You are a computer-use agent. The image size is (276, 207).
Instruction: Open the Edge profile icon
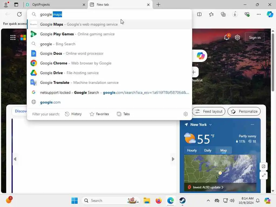click(x=6, y=4)
